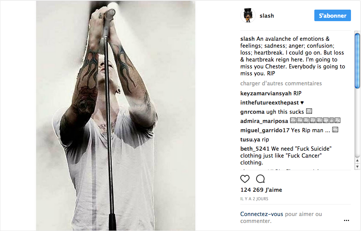
Task: Open the slash username in header
Action: [267, 16]
